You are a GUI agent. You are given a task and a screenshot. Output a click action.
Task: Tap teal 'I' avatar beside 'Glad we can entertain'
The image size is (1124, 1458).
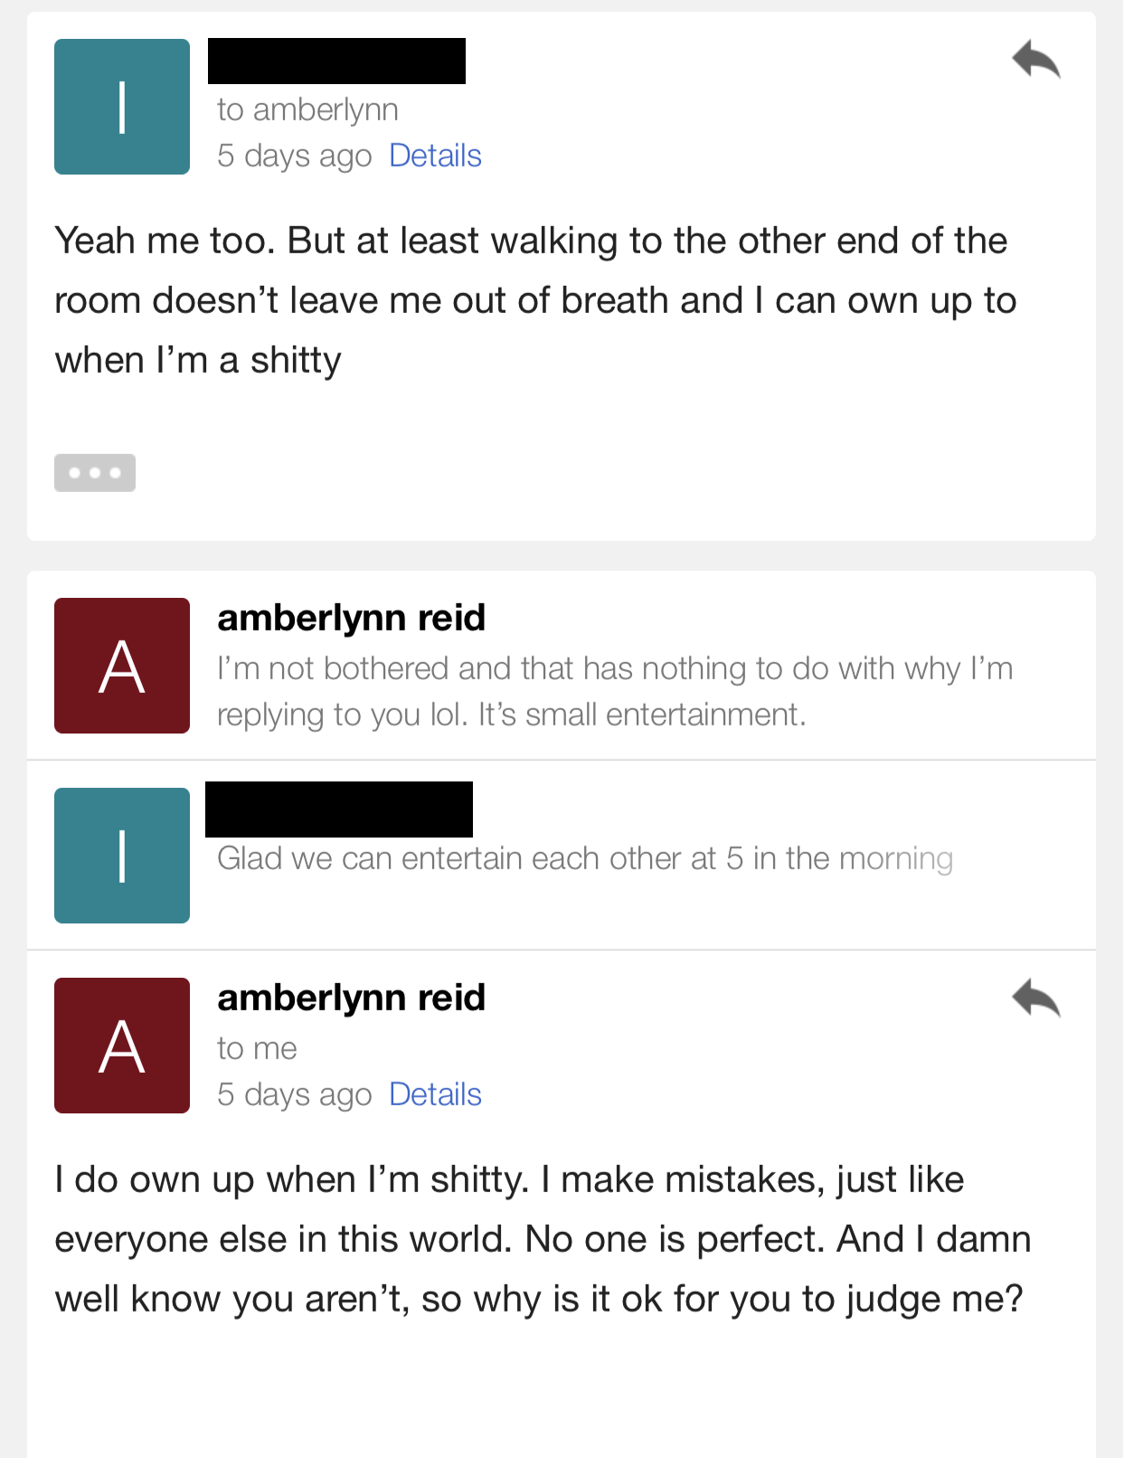[x=122, y=856]
